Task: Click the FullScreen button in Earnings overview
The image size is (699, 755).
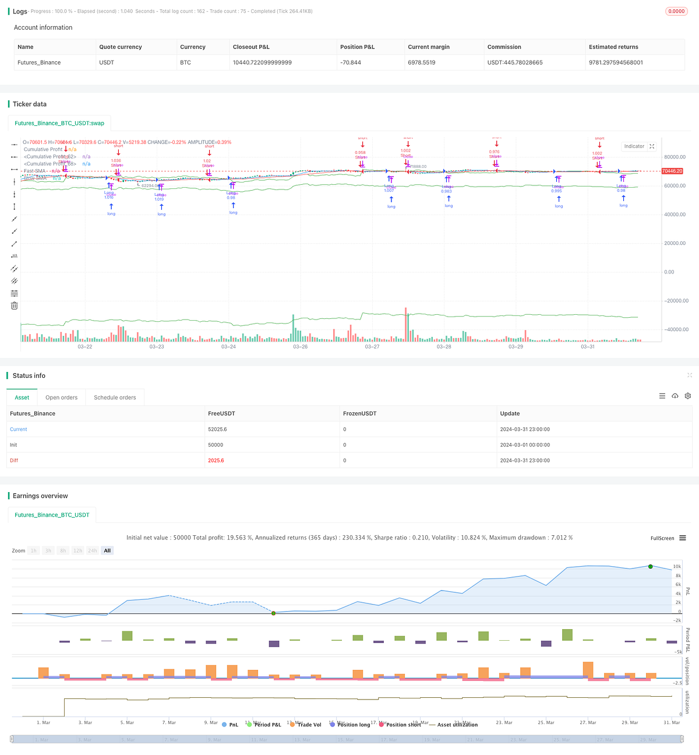Action: coord(662,538)
